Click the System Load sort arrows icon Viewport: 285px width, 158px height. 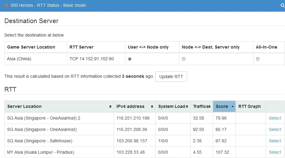tap(187, 107)
